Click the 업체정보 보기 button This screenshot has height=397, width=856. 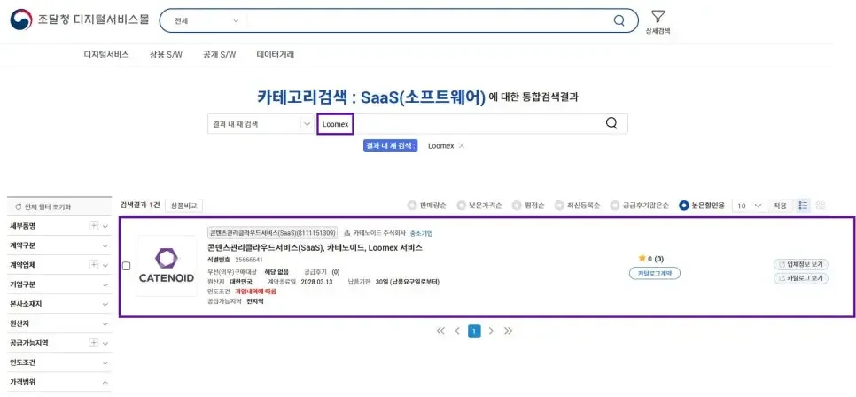coord(801,264)
